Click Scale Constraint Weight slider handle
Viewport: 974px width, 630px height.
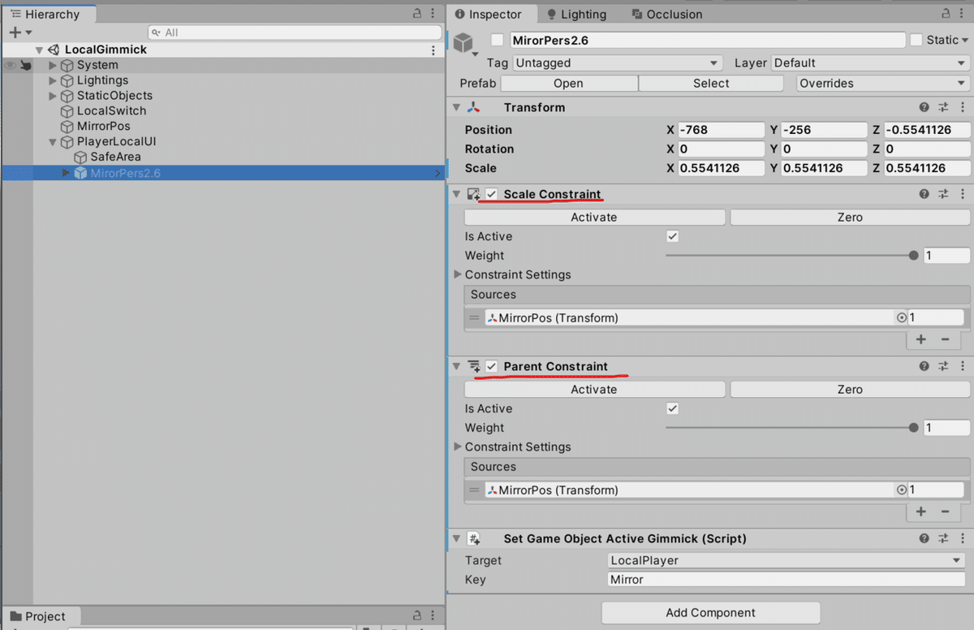pyautogui.click(x=914, y=256)
